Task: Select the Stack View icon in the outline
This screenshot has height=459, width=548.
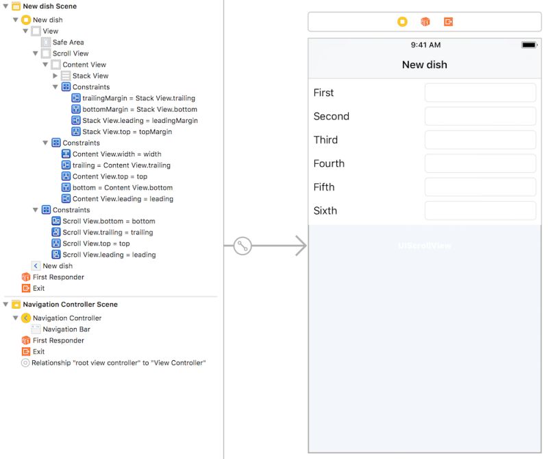Action: [66, 75]
